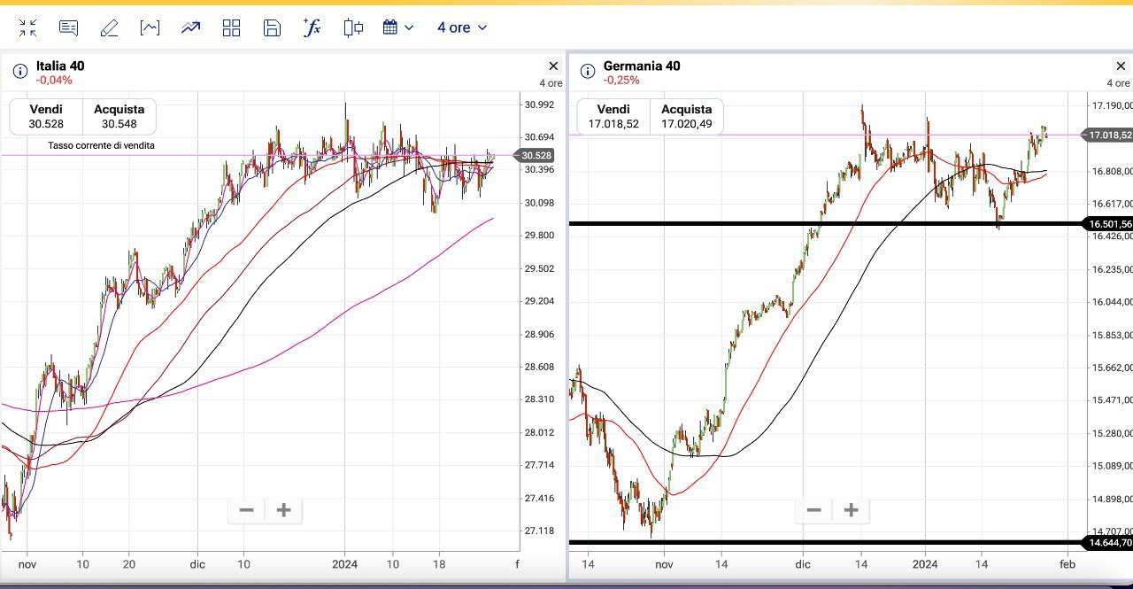Add an indicator with the fx icon
The height and width of the screenshot is (589, 1133).
tap(312, 27)
